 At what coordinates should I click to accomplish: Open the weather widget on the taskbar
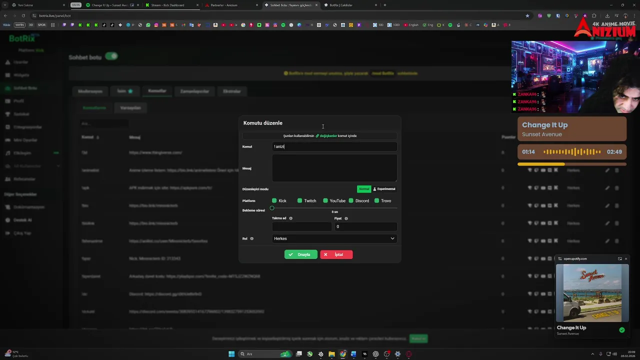coord(16,354)
